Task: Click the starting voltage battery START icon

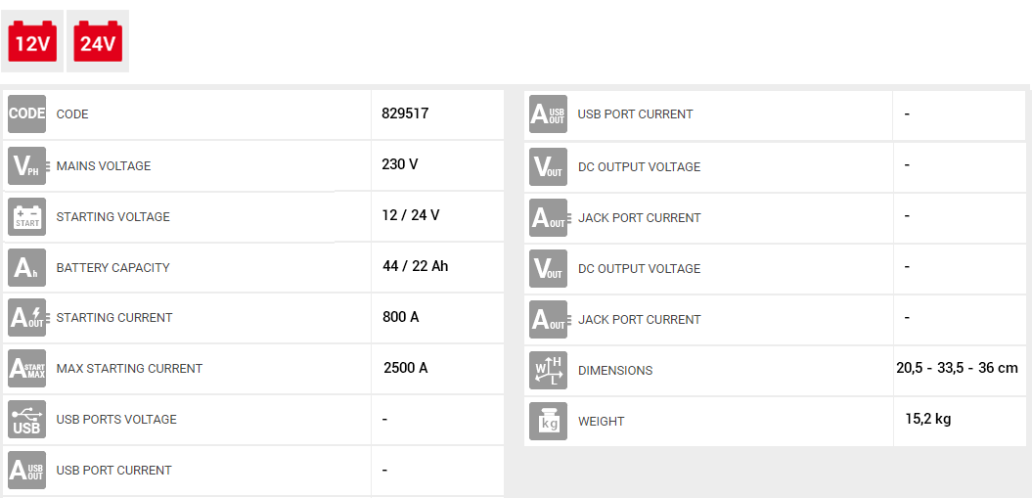Action: click(26, 216)
